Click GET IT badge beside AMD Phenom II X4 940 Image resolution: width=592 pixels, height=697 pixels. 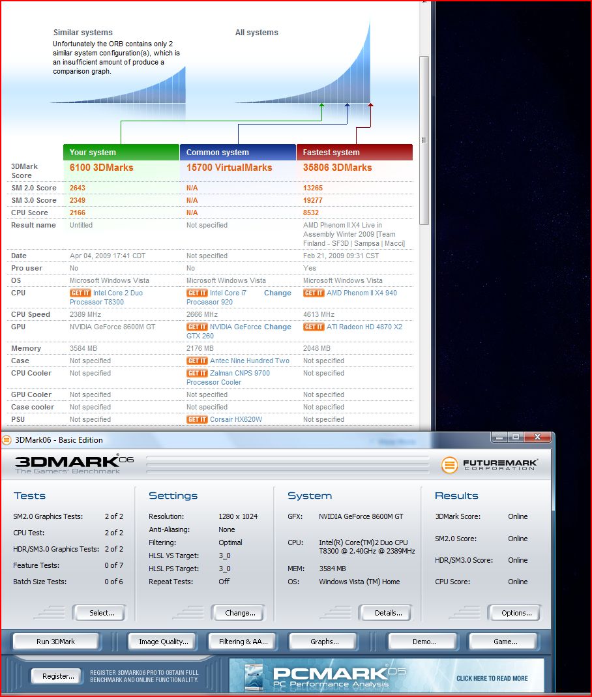[314, 293]
